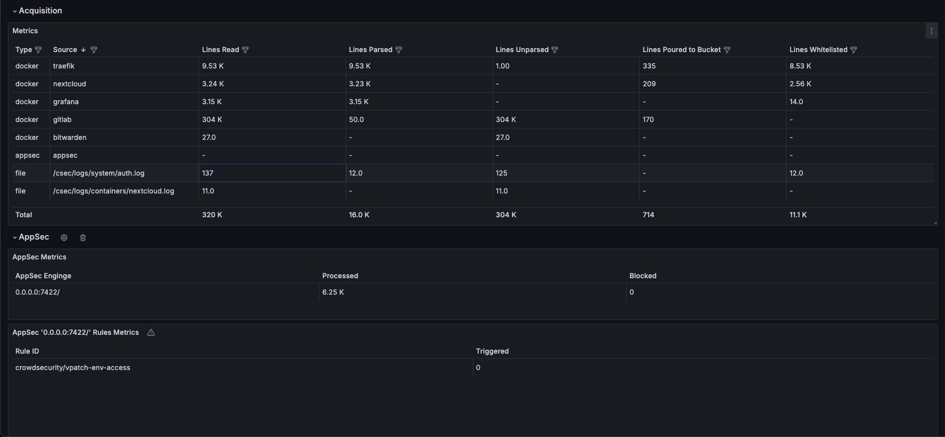This screenshot has width=945, height=437.
Task: Select the 137 Lines Read cell
Action: coord(272,173)
